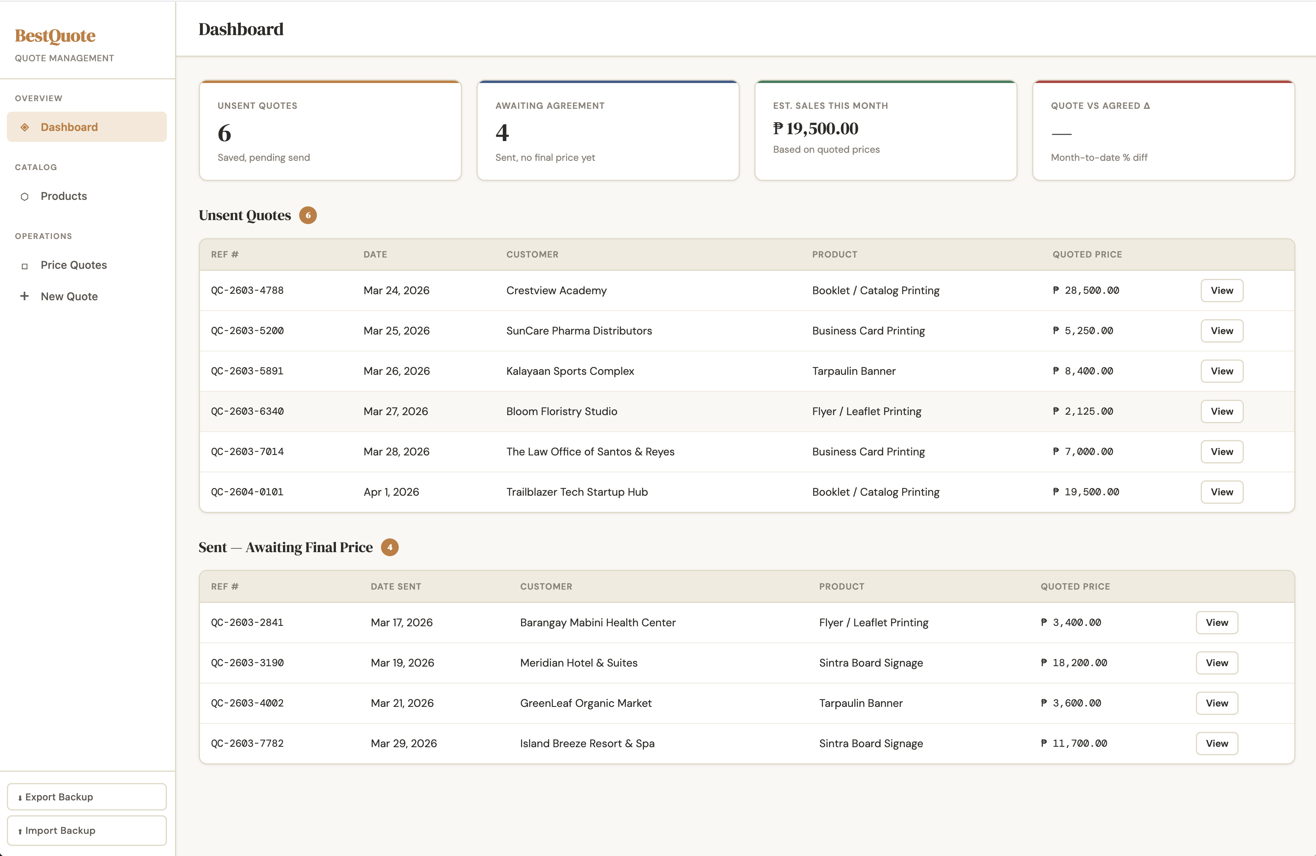Click the BestQuote logo
This screenshot has height=856, width=1316.
[55, 36]
